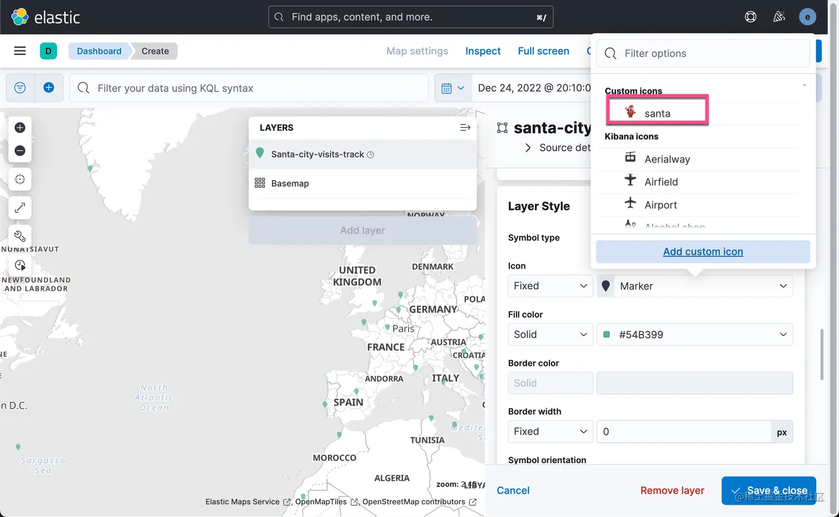Open the measure distance tool
The image size is (839, 517).
[20, 208]
